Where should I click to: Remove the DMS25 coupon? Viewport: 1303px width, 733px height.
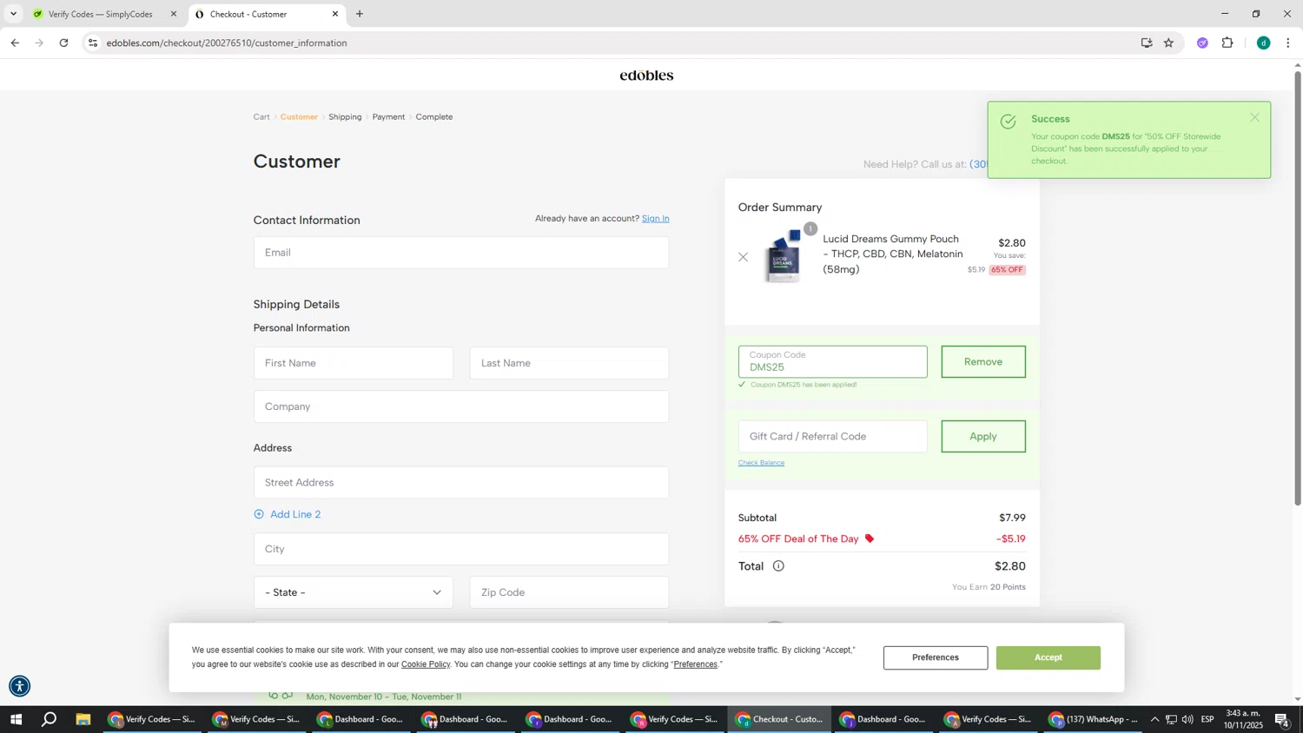(983, 362)
